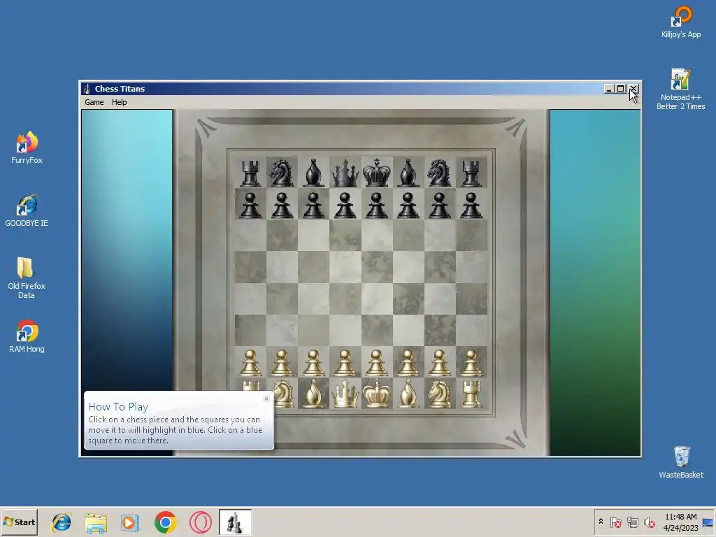Select the black pawn in front of kingside rook
This screenshot has height=537, width=716.
pyautogui.click(x=471, y=205)
